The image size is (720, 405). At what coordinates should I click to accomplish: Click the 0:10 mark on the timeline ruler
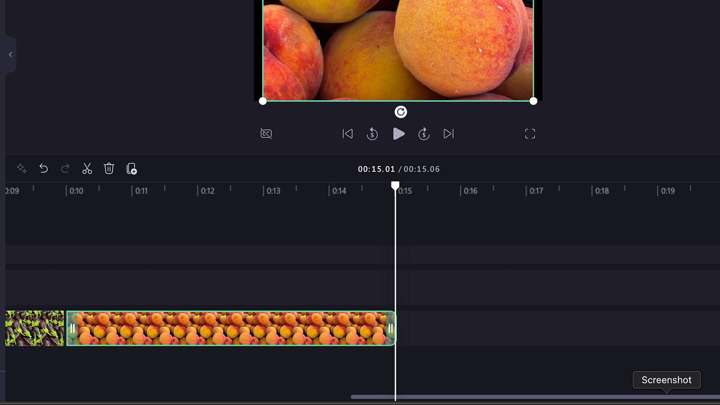tap(76, 191)
